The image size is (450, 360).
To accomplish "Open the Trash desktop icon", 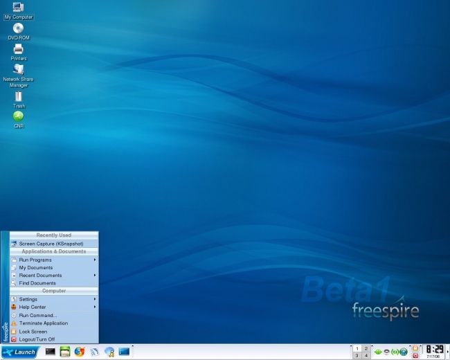I will coord(18,96).
